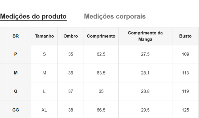This screenshot has width=199, height=118.
Task: Select the GG row label
Action: click(16, 110)
